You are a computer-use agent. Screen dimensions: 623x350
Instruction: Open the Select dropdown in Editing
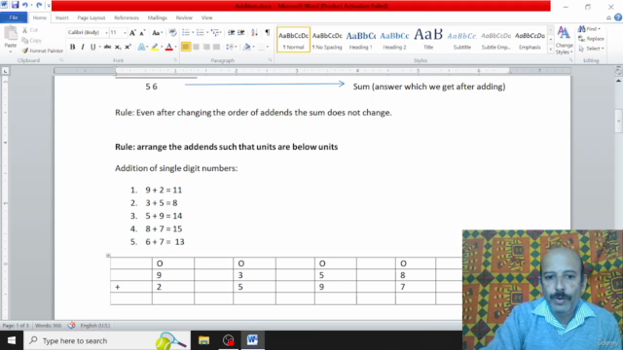pos(592,49)
